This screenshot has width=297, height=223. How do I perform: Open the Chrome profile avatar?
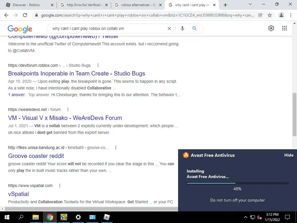281,15
